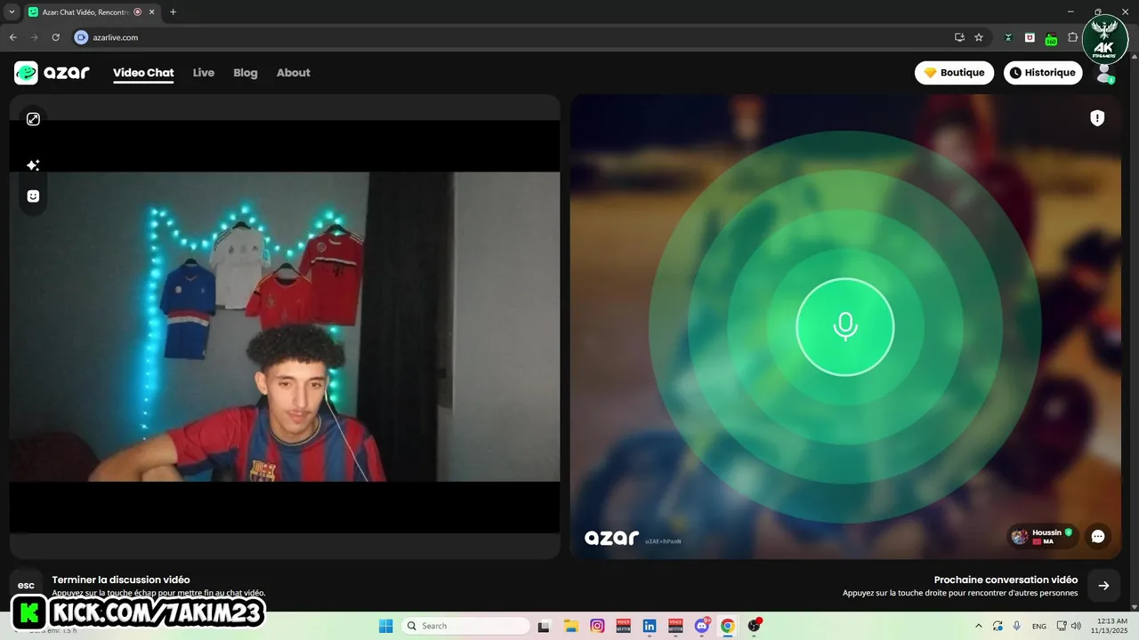Open the user profile avatar
This screenshot has height=640, width=1139.
(x=1104, y=74)
